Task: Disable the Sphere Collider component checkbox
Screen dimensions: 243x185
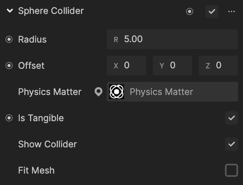Action: pos(212,11)
